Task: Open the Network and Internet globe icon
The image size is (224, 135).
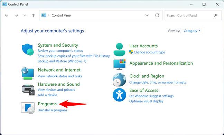Action: point(28,73)
